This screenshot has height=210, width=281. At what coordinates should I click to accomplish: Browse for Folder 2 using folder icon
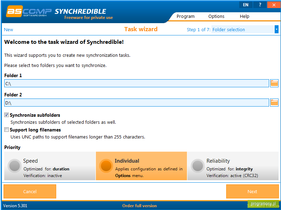(274, 102)
